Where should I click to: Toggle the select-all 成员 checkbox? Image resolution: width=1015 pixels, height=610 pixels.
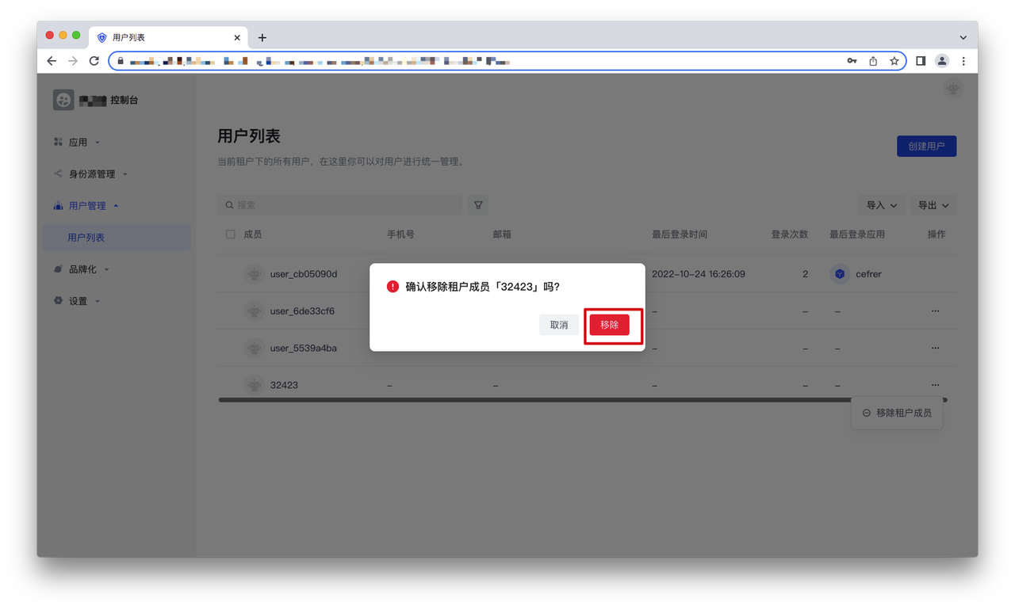[x=231, y=234]
